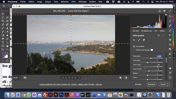Screen dimensions: 176x99
Task: Open the Fenêtre menu
Action: tap(92, 2)
